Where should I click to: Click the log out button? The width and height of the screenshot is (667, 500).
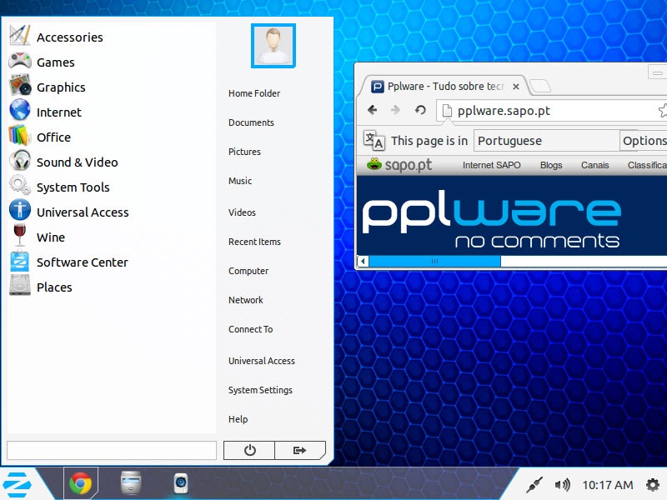[x=300, y=450]
